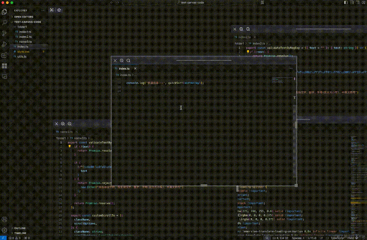Open Explorer views and more actions ellipsis
This screenshot has height=240, width=367.
(42, 10)
